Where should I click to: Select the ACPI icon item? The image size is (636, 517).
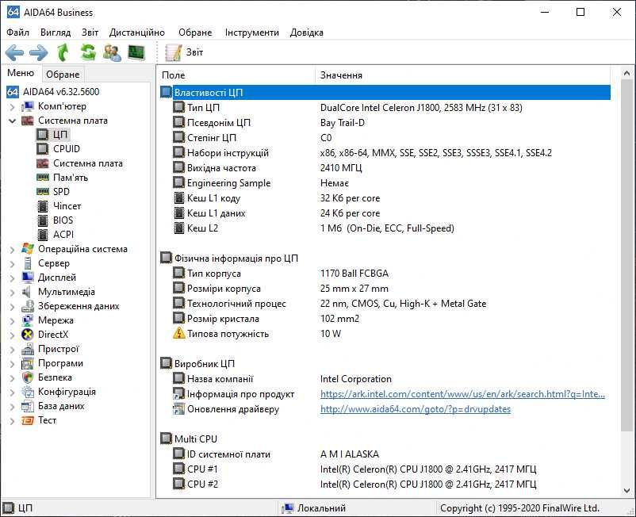pos(43,235)
